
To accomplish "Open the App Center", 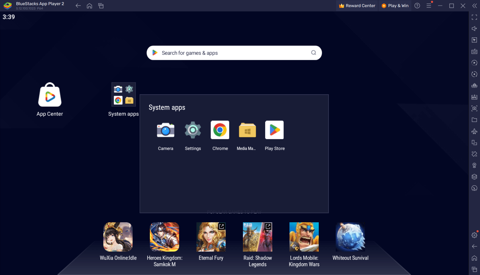I will [x=50, y=95].
